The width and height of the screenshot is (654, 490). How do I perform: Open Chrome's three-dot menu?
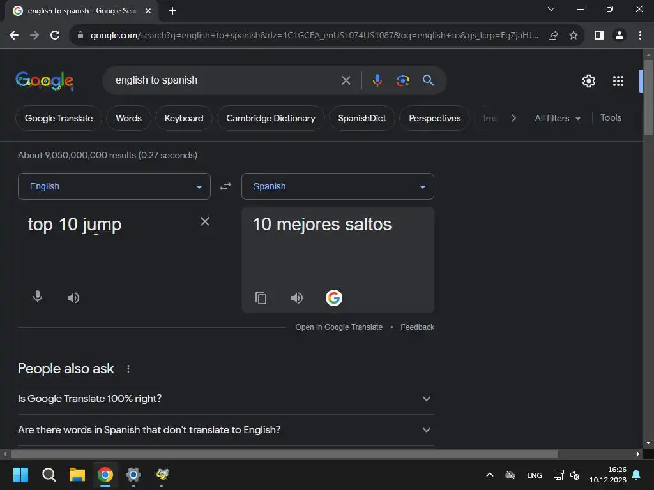pyautogui.click(x=640, y=36)
